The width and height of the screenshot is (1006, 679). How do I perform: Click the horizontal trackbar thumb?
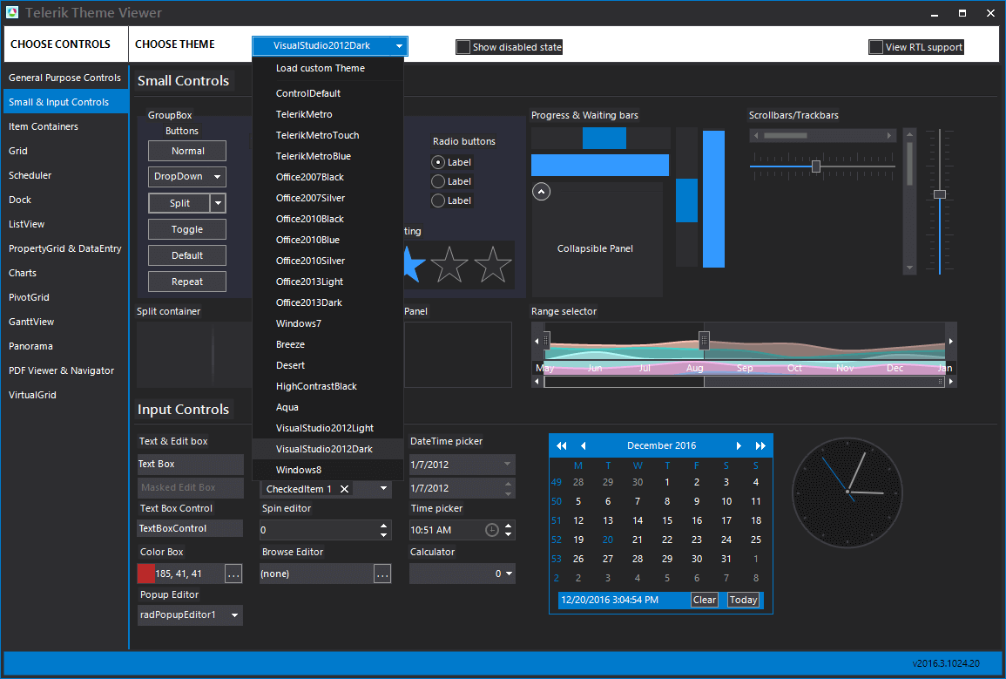pos(815,166)
